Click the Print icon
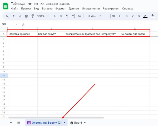The height and width of the screenshot is (126, 158). [26, 16]
